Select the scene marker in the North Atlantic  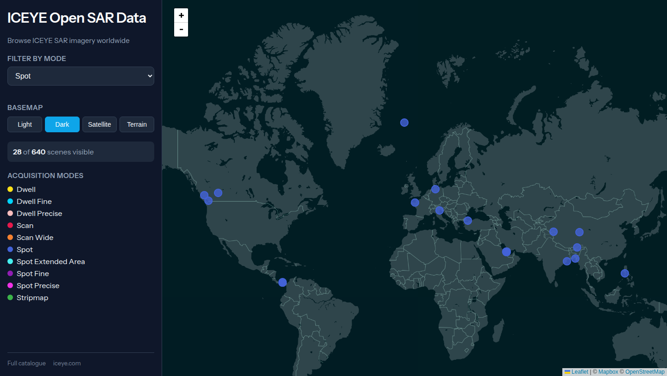[x=404, y=123]
